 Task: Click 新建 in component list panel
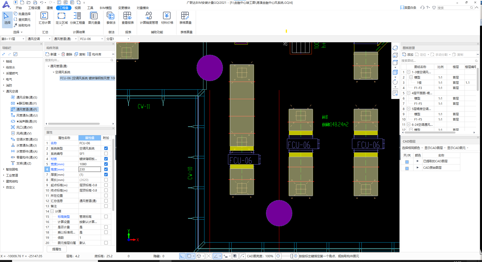click(51, 54)
